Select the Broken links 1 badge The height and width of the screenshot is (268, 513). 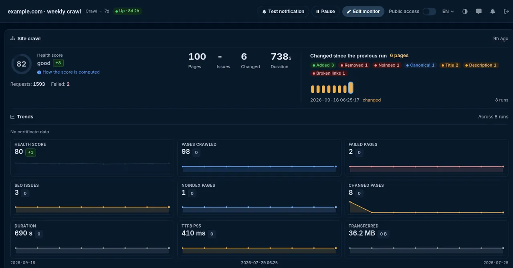coord(329,73)
